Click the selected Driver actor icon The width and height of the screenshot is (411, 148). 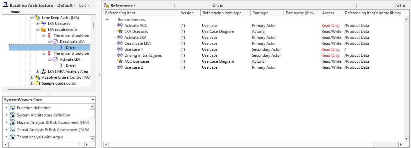(62, 47)
